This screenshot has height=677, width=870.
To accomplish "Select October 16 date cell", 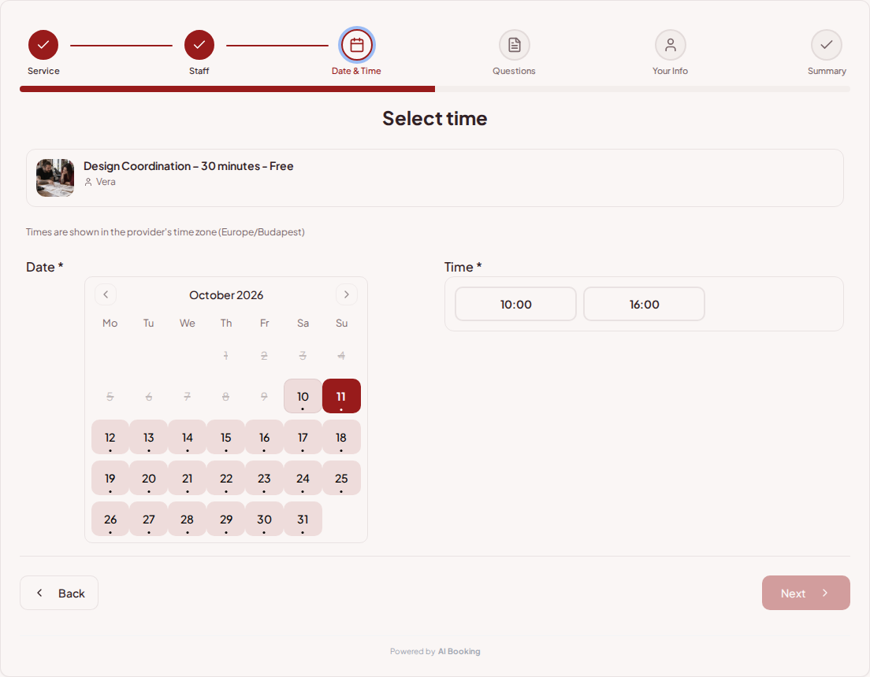I will pos(264,437).
